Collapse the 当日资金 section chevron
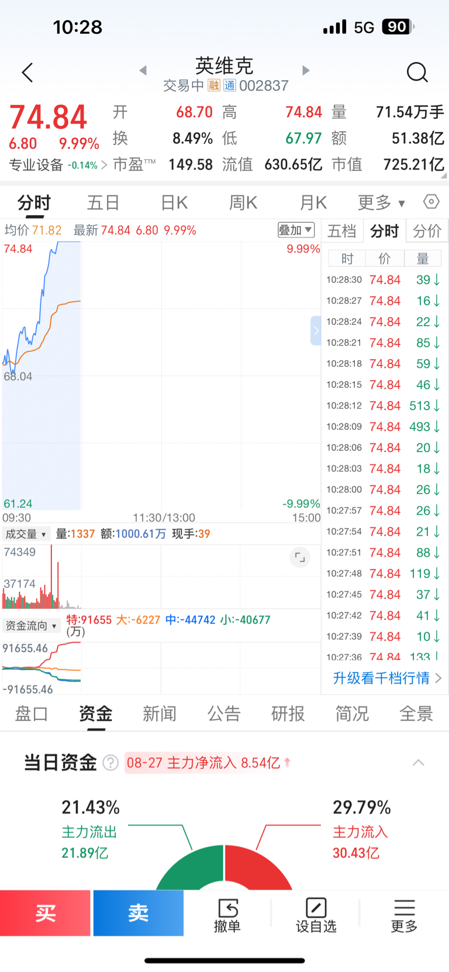The width and height of the screenshot is (449, 972). coord(418,763)
